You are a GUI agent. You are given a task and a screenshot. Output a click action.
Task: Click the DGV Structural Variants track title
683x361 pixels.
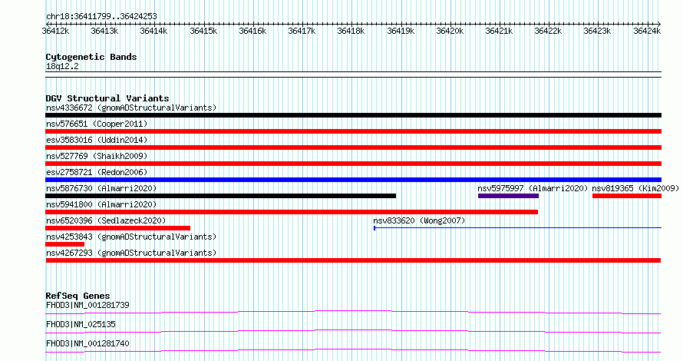107,98
